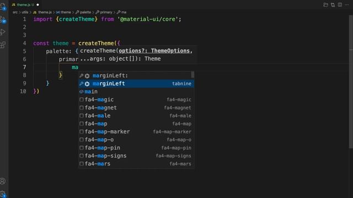The width and height of the screenshot is (353, 198).
Task: Click the property icon beside 'main'
Action: click(82, 92)
